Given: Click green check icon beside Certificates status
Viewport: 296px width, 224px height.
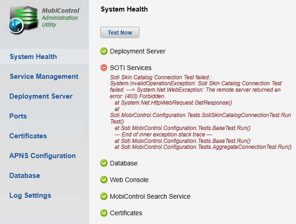Looking at the screenshot, I should (104, 213).
